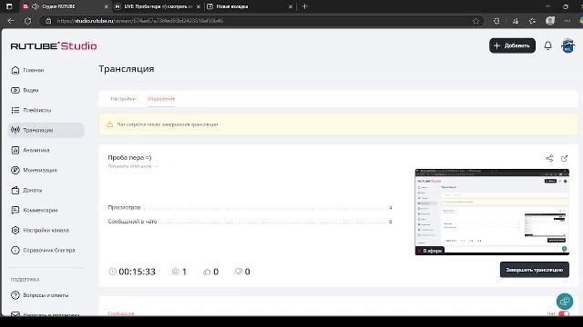
Task: Open Настройки канала in the sidebar
Action: [40, 230]
